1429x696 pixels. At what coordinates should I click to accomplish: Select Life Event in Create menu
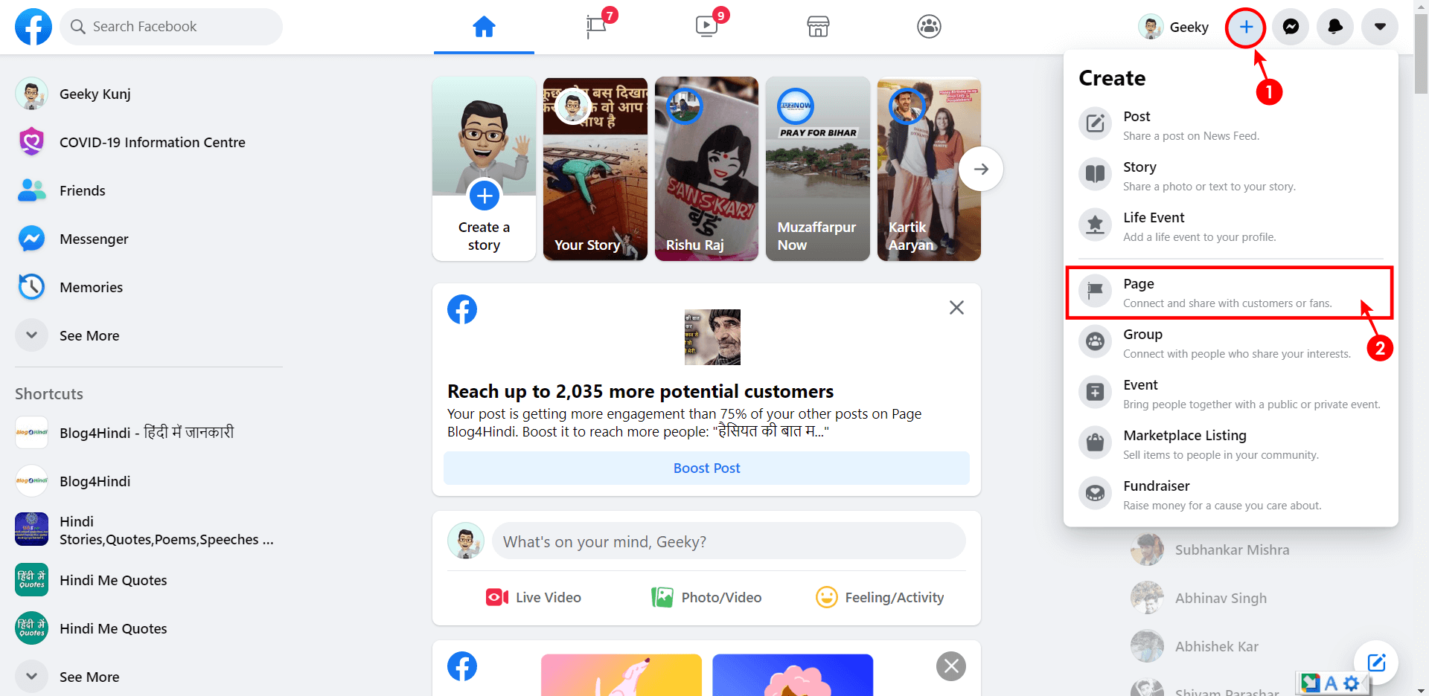point(1231,226)
